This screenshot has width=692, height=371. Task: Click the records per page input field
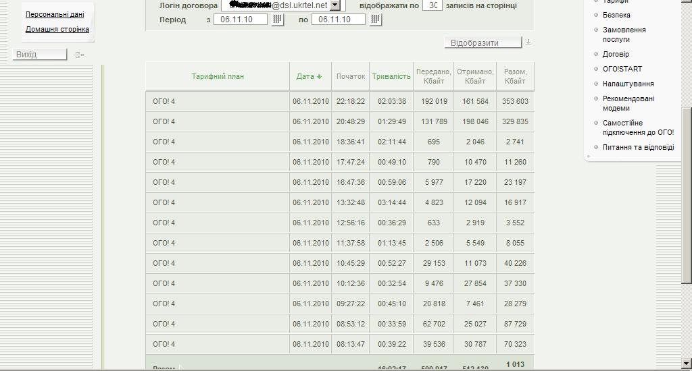[432, 5]
